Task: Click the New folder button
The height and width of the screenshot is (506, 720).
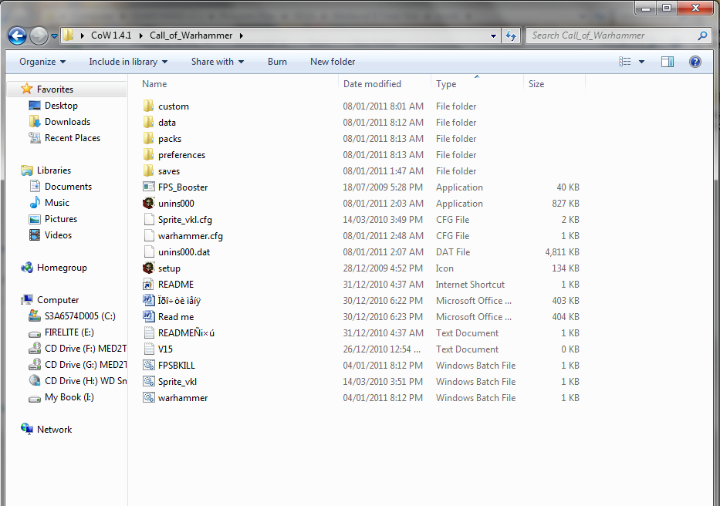Action: pos(333,62)
